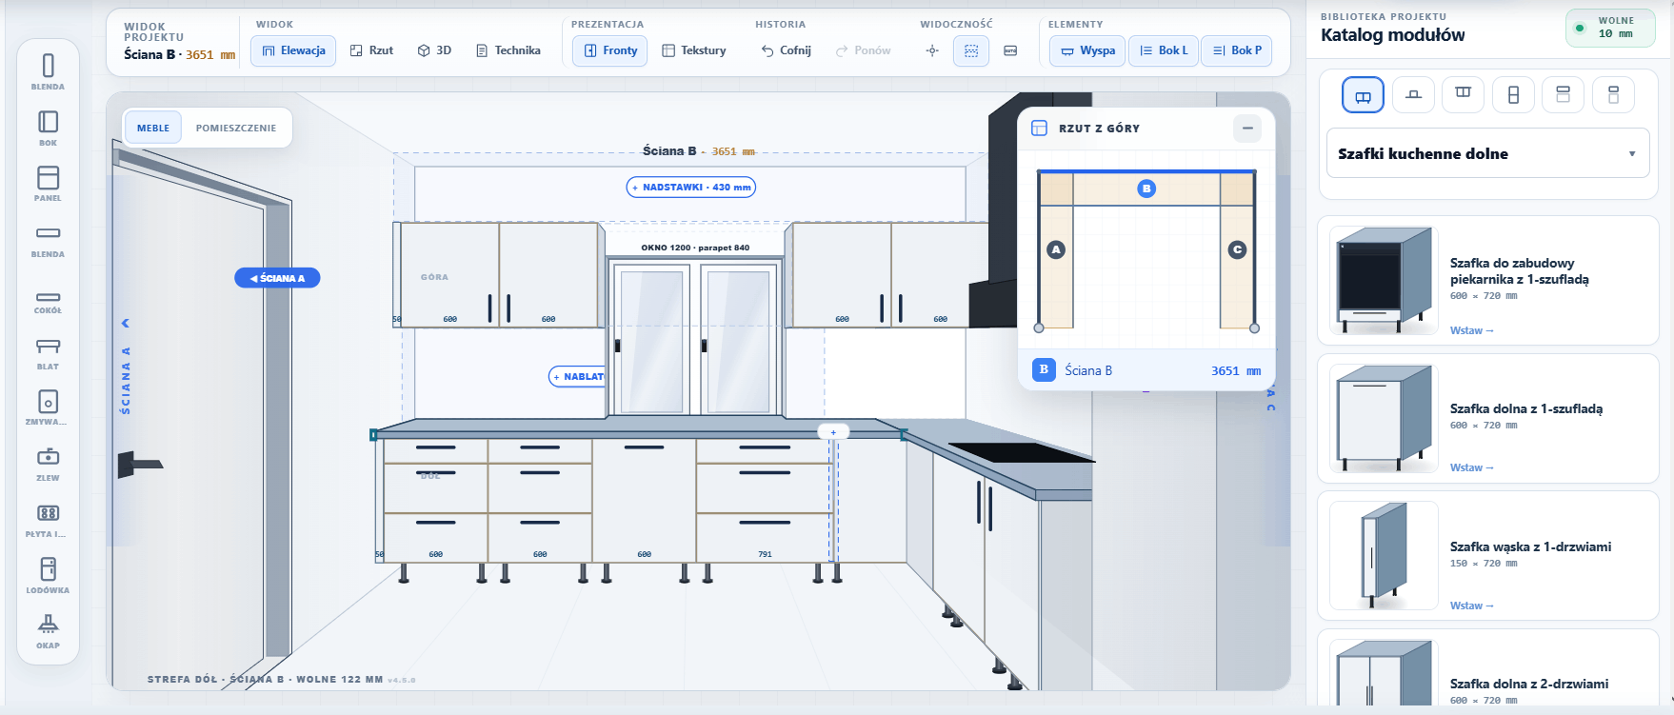Screen dimensions: 1674x715
Task: Click the 791 width dimension of the base cabinet
Action: point(766,554)
